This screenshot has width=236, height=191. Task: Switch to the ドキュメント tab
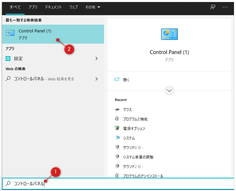(53, 7)
